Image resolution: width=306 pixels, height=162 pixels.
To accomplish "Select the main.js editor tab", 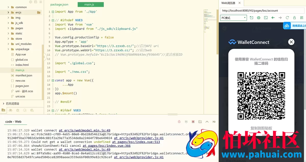I will 91,5.
